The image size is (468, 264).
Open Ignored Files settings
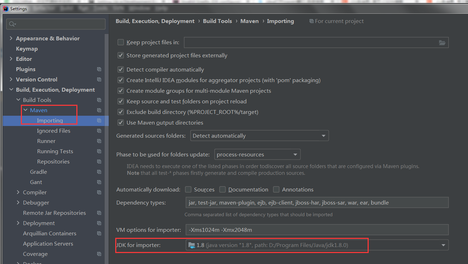54,131
